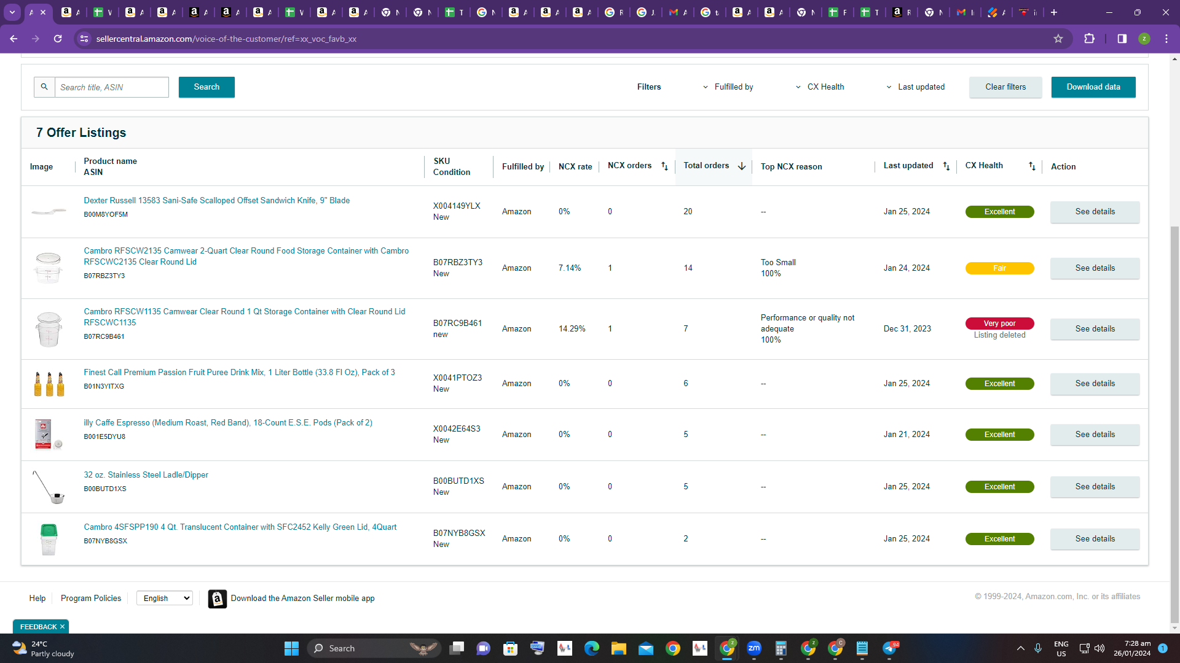The height and width of the screenshot is (663, 1180).
Task: Open the Calculator app on the taskbar
Action: click(781, 648)
